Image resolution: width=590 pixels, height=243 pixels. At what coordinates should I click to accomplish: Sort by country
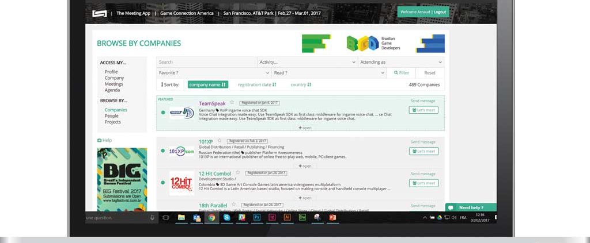coord(301,85)
